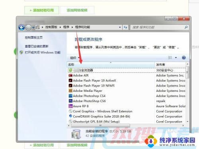Click the search magnifier icon
This screenshot has height=149, width=199.
tap(186, 27)
